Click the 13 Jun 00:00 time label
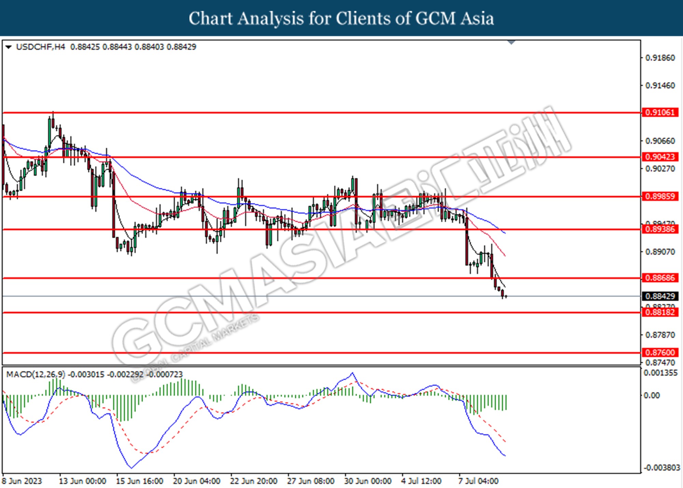 82,481
